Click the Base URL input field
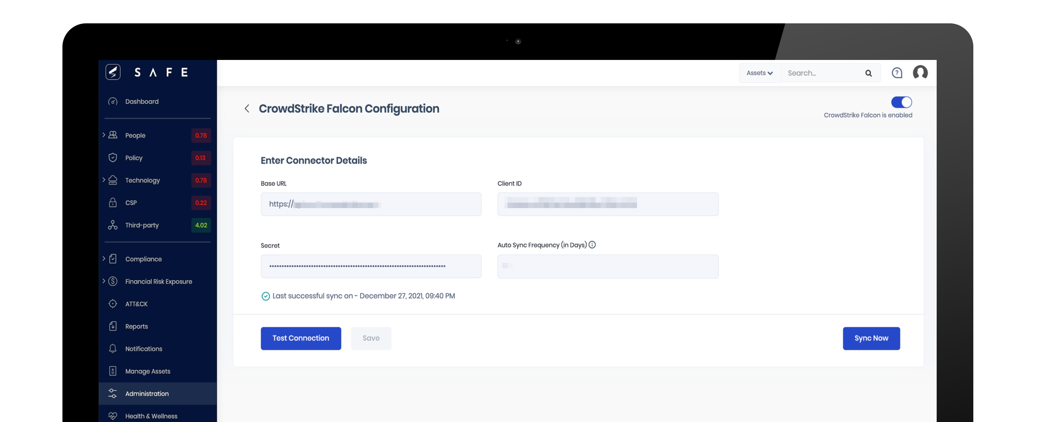The image size is (1041, 422). 371,204
